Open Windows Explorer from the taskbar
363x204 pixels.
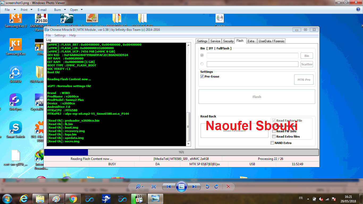pyautogui.click(x=40, y=199)
